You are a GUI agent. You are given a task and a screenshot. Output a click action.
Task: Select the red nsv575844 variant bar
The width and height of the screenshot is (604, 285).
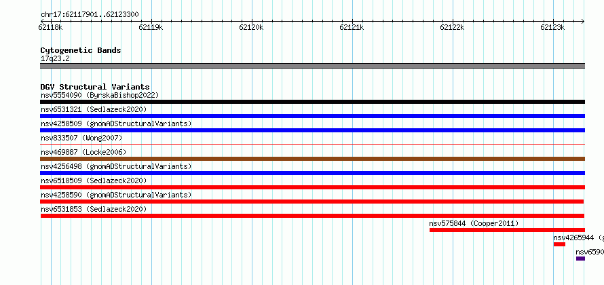click(x=507, y=230)
